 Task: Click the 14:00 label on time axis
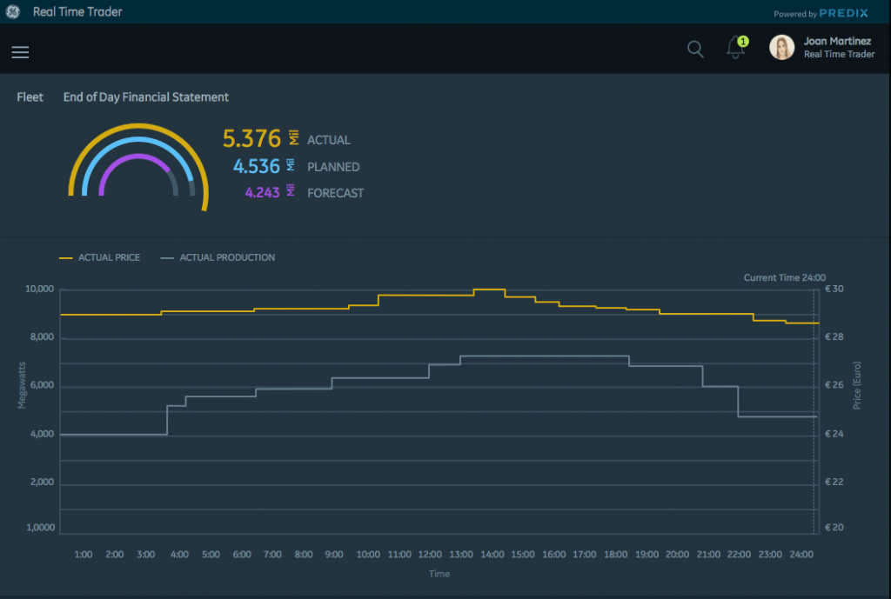(x=492, y=554)
